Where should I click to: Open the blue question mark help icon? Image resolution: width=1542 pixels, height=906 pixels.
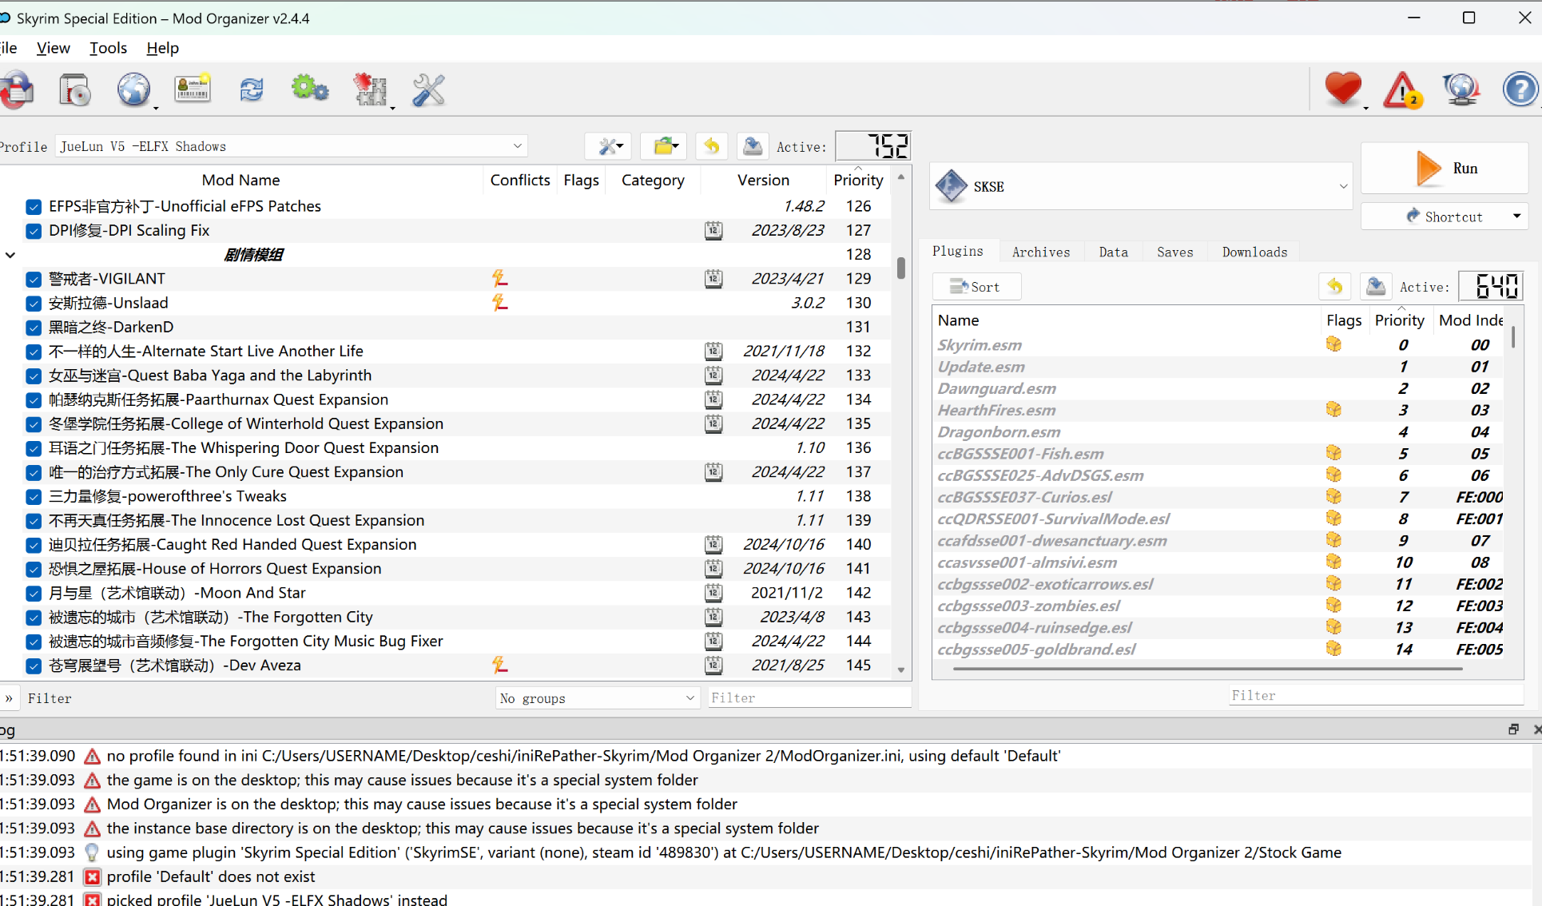[1520, 89]
